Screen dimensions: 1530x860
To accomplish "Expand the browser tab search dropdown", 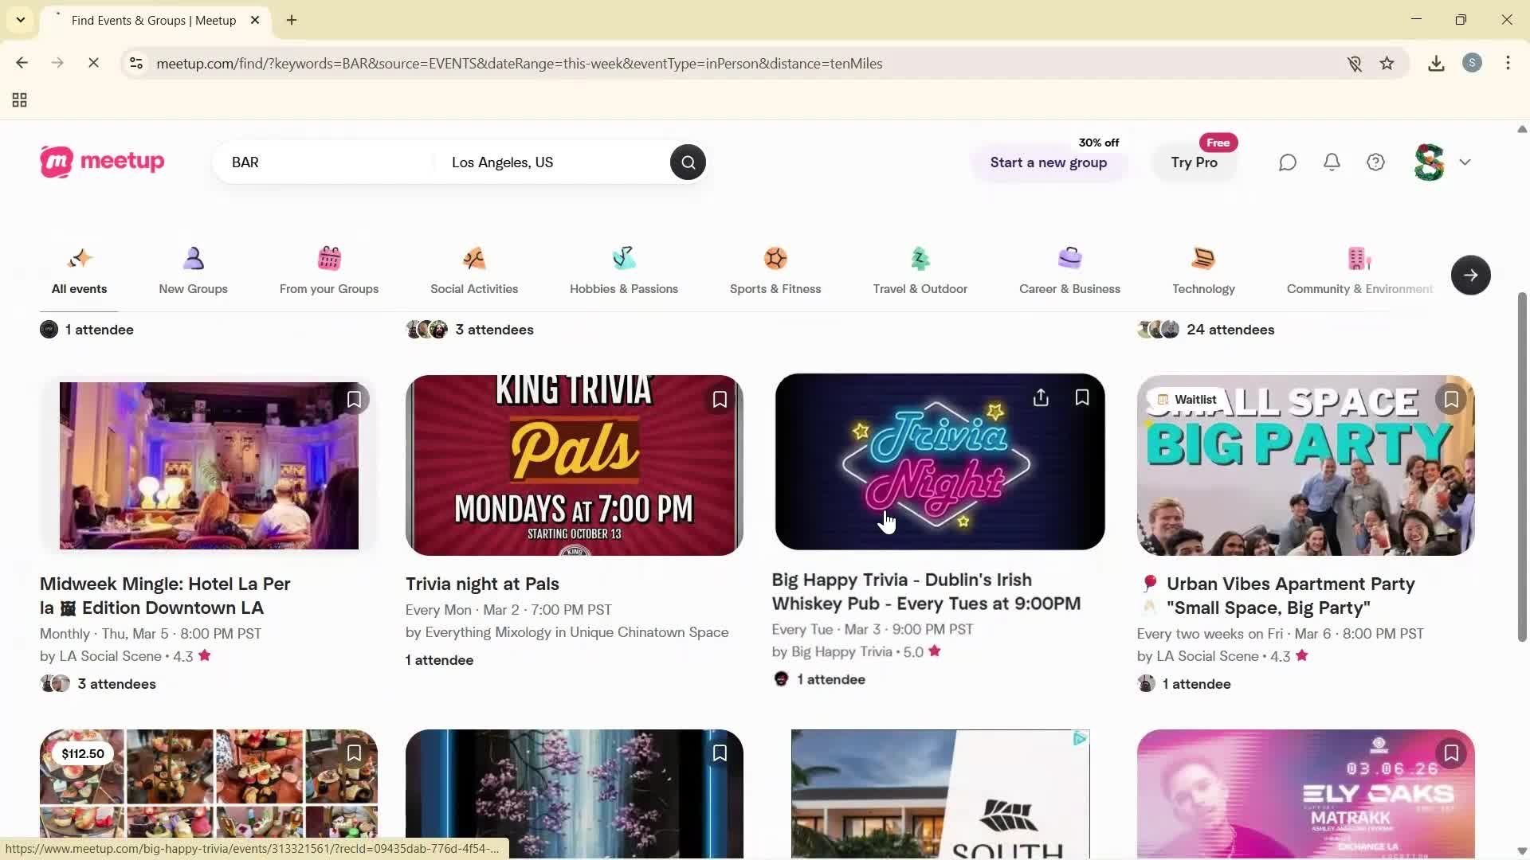I will (x=20, y=20).
